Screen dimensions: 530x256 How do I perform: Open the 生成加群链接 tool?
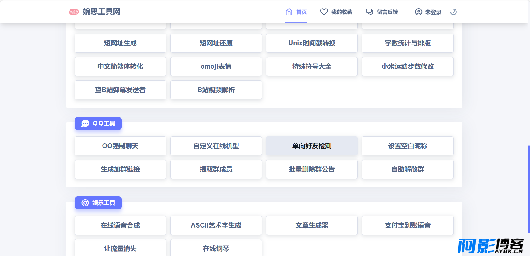pyautogui.click(x=120, y=169)
